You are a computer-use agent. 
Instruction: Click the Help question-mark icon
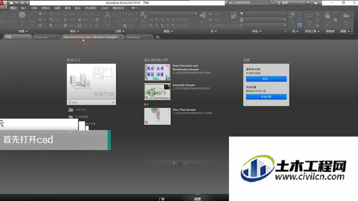point(316,3)
